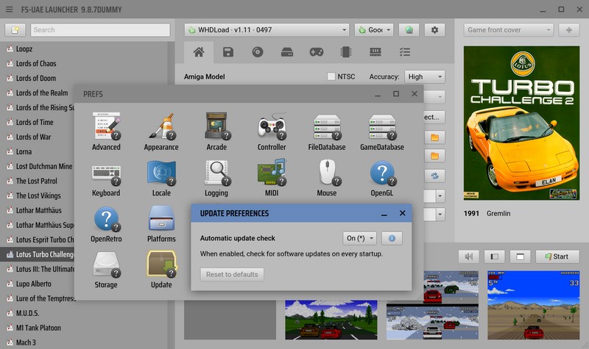Open the Accuracy High dropdown
Image resolution: width=589 pixels, height=349 pixels.
click(x=425, y=76)
